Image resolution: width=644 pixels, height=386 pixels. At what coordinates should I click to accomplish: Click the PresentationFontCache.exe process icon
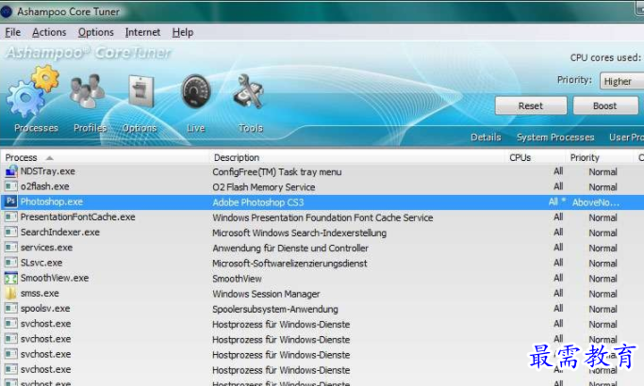[11, 217]
